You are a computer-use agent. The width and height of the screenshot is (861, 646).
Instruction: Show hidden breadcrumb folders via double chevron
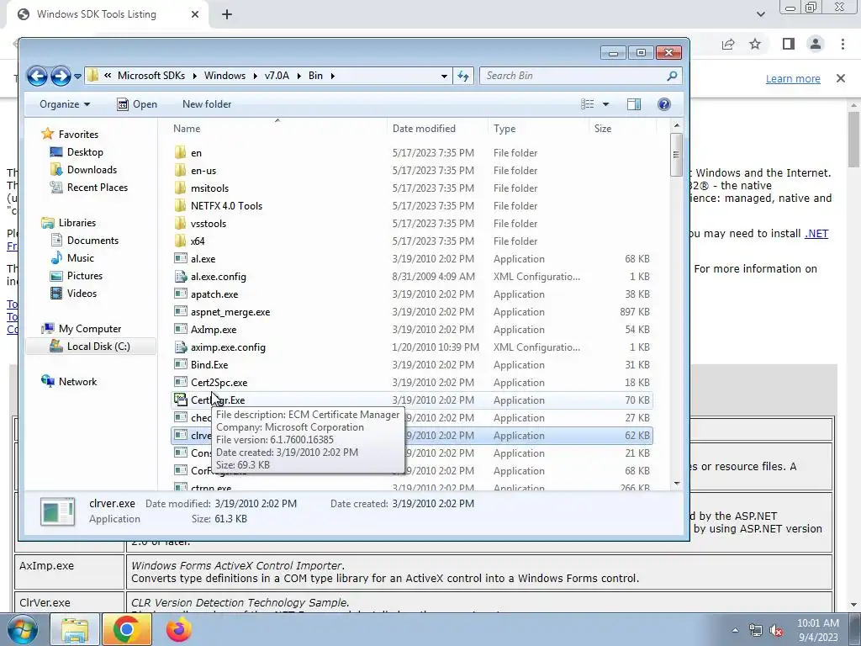coord(108,76)
